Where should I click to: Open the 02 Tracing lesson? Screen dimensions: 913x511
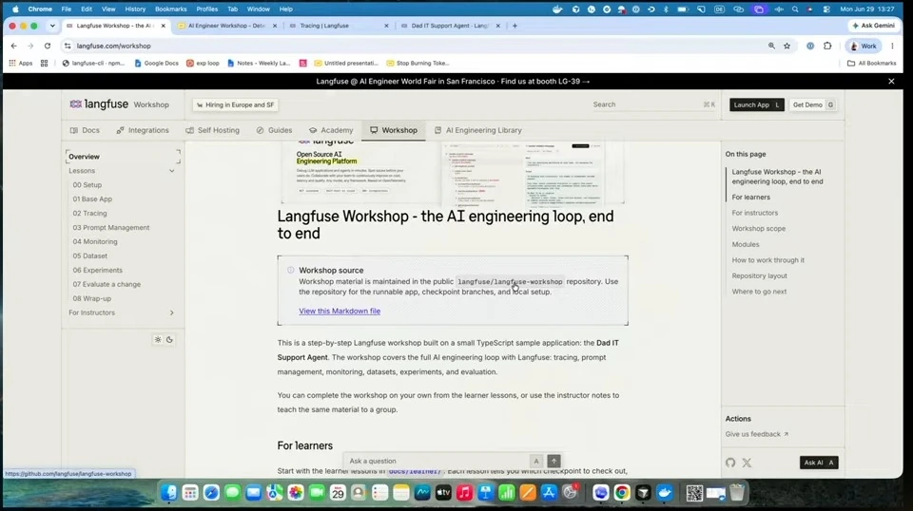89,214
